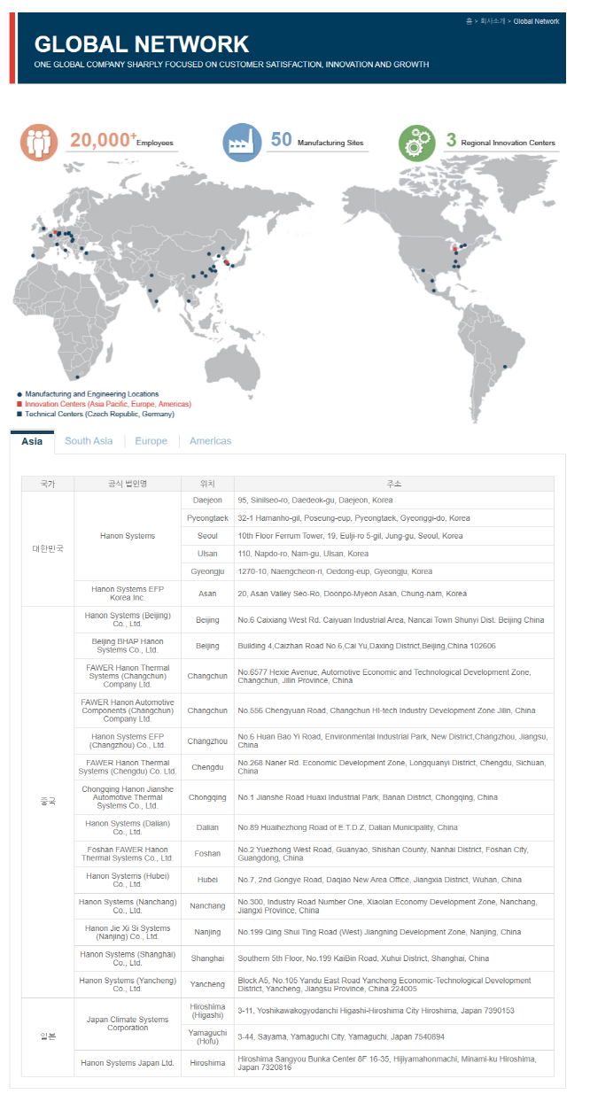Screen dimensions: 590x1102
Task: Click the red Innovation Centers legend square
Action: pyautogui.click(x=19, y=404)
